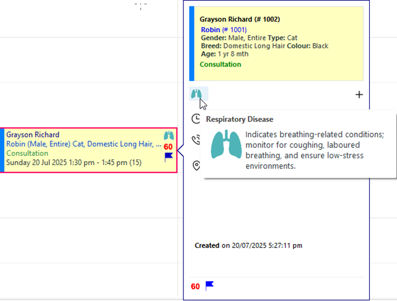Click red 60 on appointment card
397x301 pixels.
click(x=168, y=147)
